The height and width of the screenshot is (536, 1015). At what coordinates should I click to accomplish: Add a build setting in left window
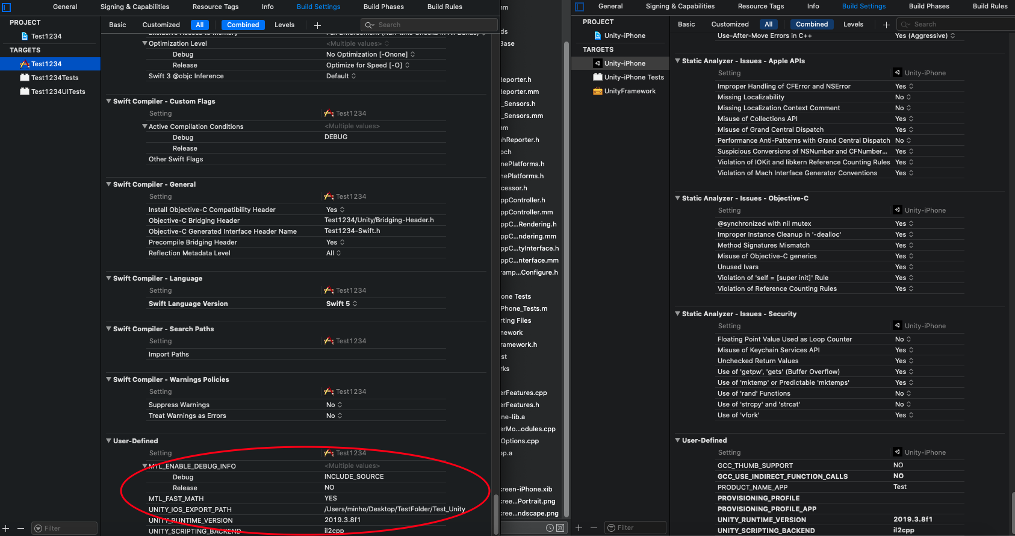point(317,25)
